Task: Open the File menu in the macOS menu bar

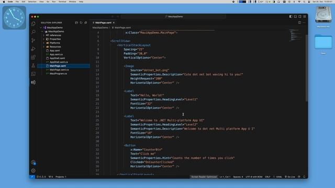Action: [x=17, y=2]
